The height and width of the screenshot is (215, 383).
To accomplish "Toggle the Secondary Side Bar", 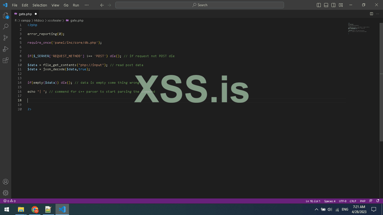I will coord(333,5).
